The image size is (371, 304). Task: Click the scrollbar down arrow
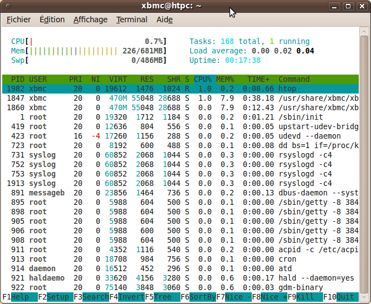pos(364,297)
